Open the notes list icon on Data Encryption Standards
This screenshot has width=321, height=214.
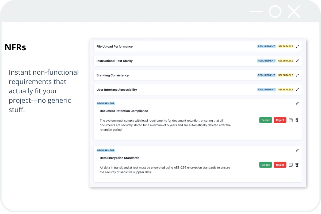pyautogui.click(x=291, y=165)
